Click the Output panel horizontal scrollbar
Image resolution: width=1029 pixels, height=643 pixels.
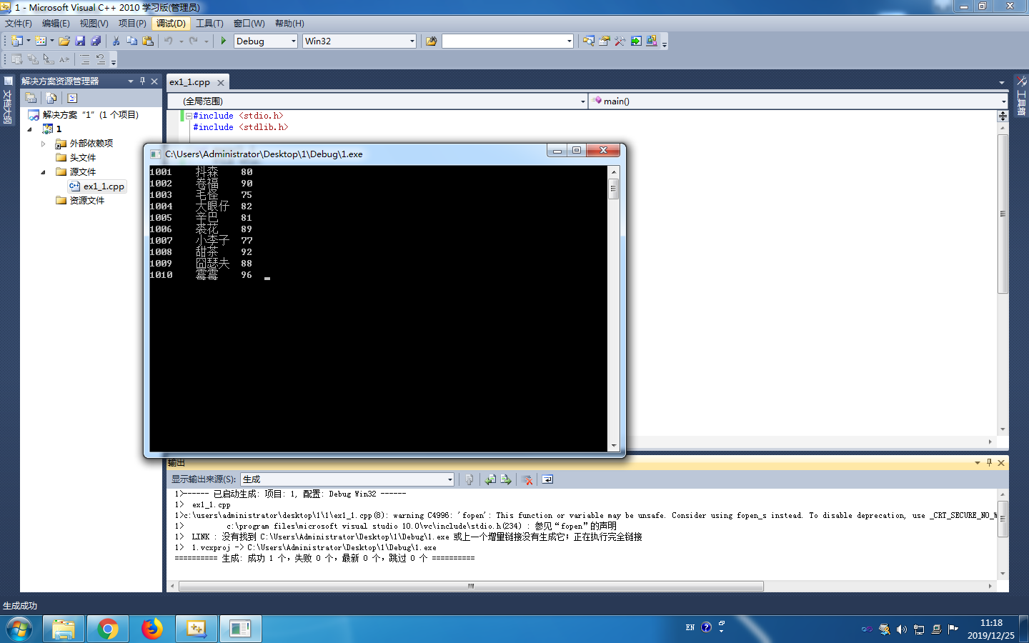pos(471,586)
